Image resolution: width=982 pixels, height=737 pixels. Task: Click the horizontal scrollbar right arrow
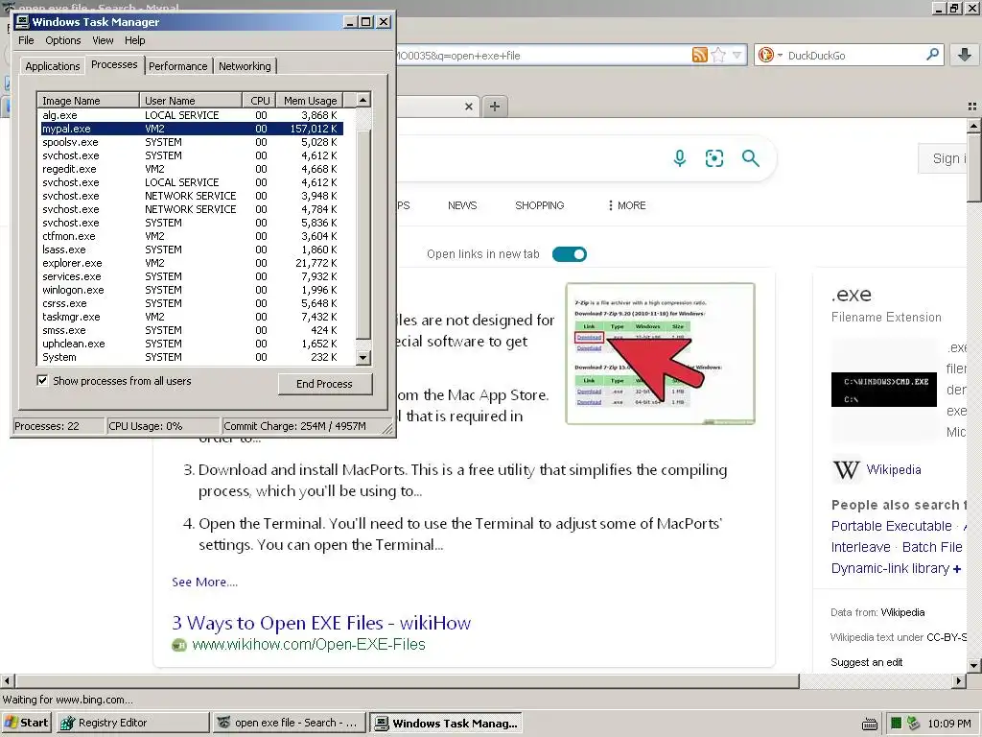959,680
